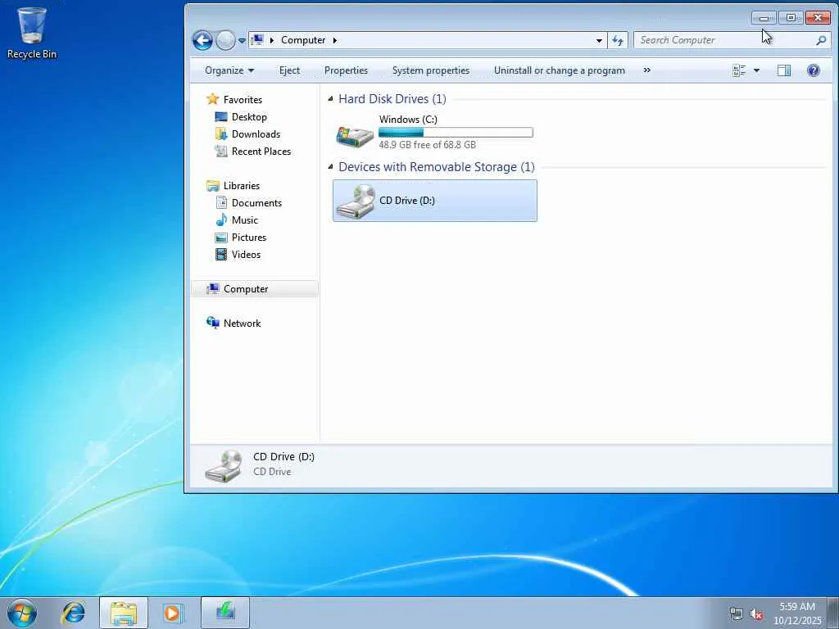This screenshot has height=629, width=839.
Task: Collapse Devices with Removable Storage group
Action: 330,167
